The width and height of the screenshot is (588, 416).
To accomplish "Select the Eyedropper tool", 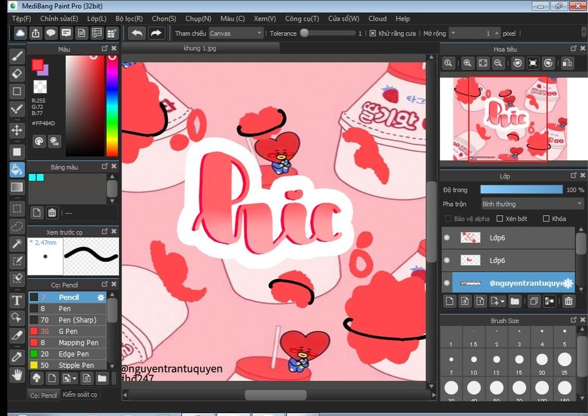I will (x=17, y=356).
